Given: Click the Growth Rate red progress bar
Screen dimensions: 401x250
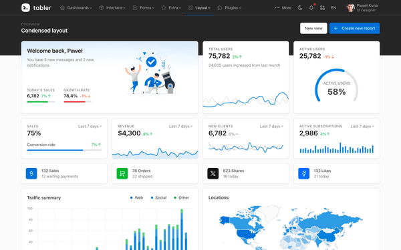Looking at the screenshot, I should tap(78, 102).
